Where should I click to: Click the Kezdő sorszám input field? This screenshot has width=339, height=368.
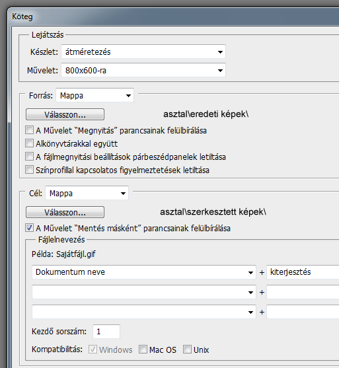(106, 332)
